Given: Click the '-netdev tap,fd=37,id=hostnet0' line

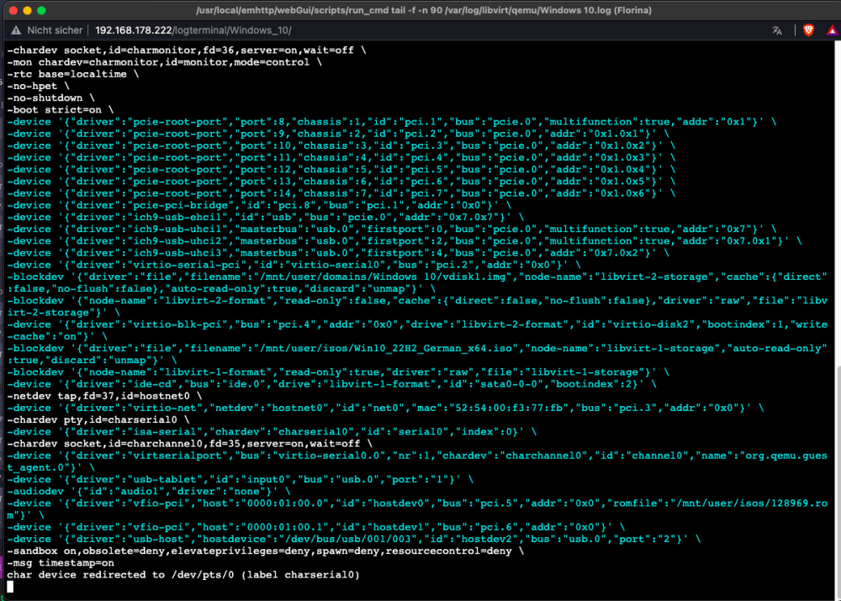Looking at the screenshot, I should tap(104, 396).
